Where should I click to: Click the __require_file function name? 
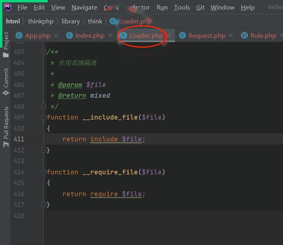[110, 172]
